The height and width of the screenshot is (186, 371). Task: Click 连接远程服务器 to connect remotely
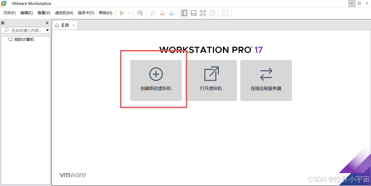click(x=266, y=80)
